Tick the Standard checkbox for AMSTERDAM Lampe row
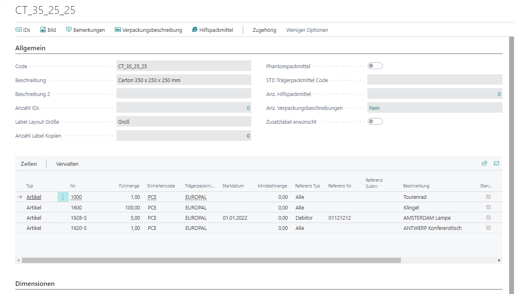This screenshot has width=523, height=294. 488,217
